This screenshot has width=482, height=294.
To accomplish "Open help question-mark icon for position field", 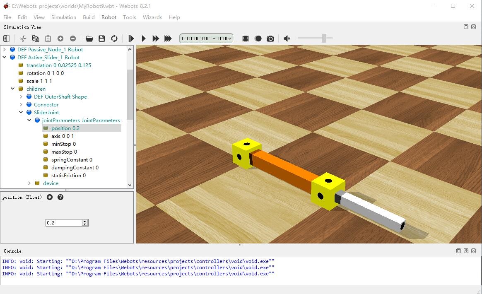I will pos(60,197).
